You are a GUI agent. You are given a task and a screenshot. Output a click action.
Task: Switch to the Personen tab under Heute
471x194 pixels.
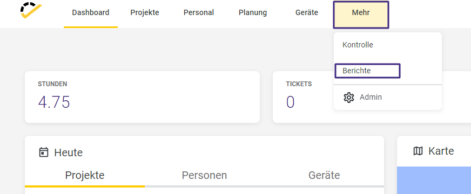pyautogui.click(x=204, y=175)
